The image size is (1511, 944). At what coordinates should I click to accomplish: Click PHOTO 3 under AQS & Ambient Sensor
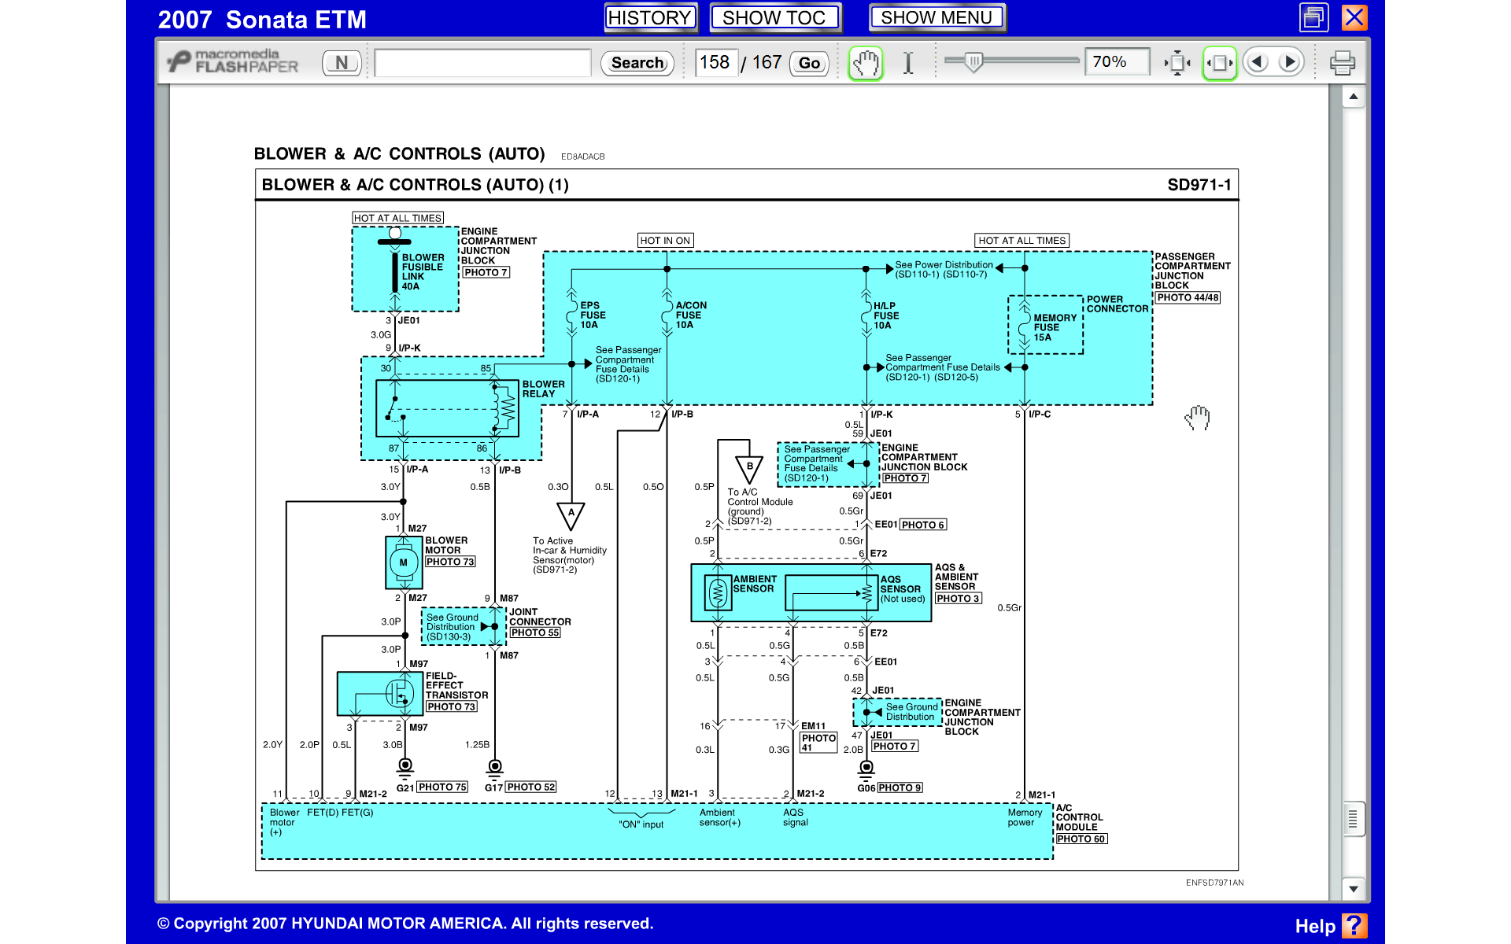coord(959,599)
